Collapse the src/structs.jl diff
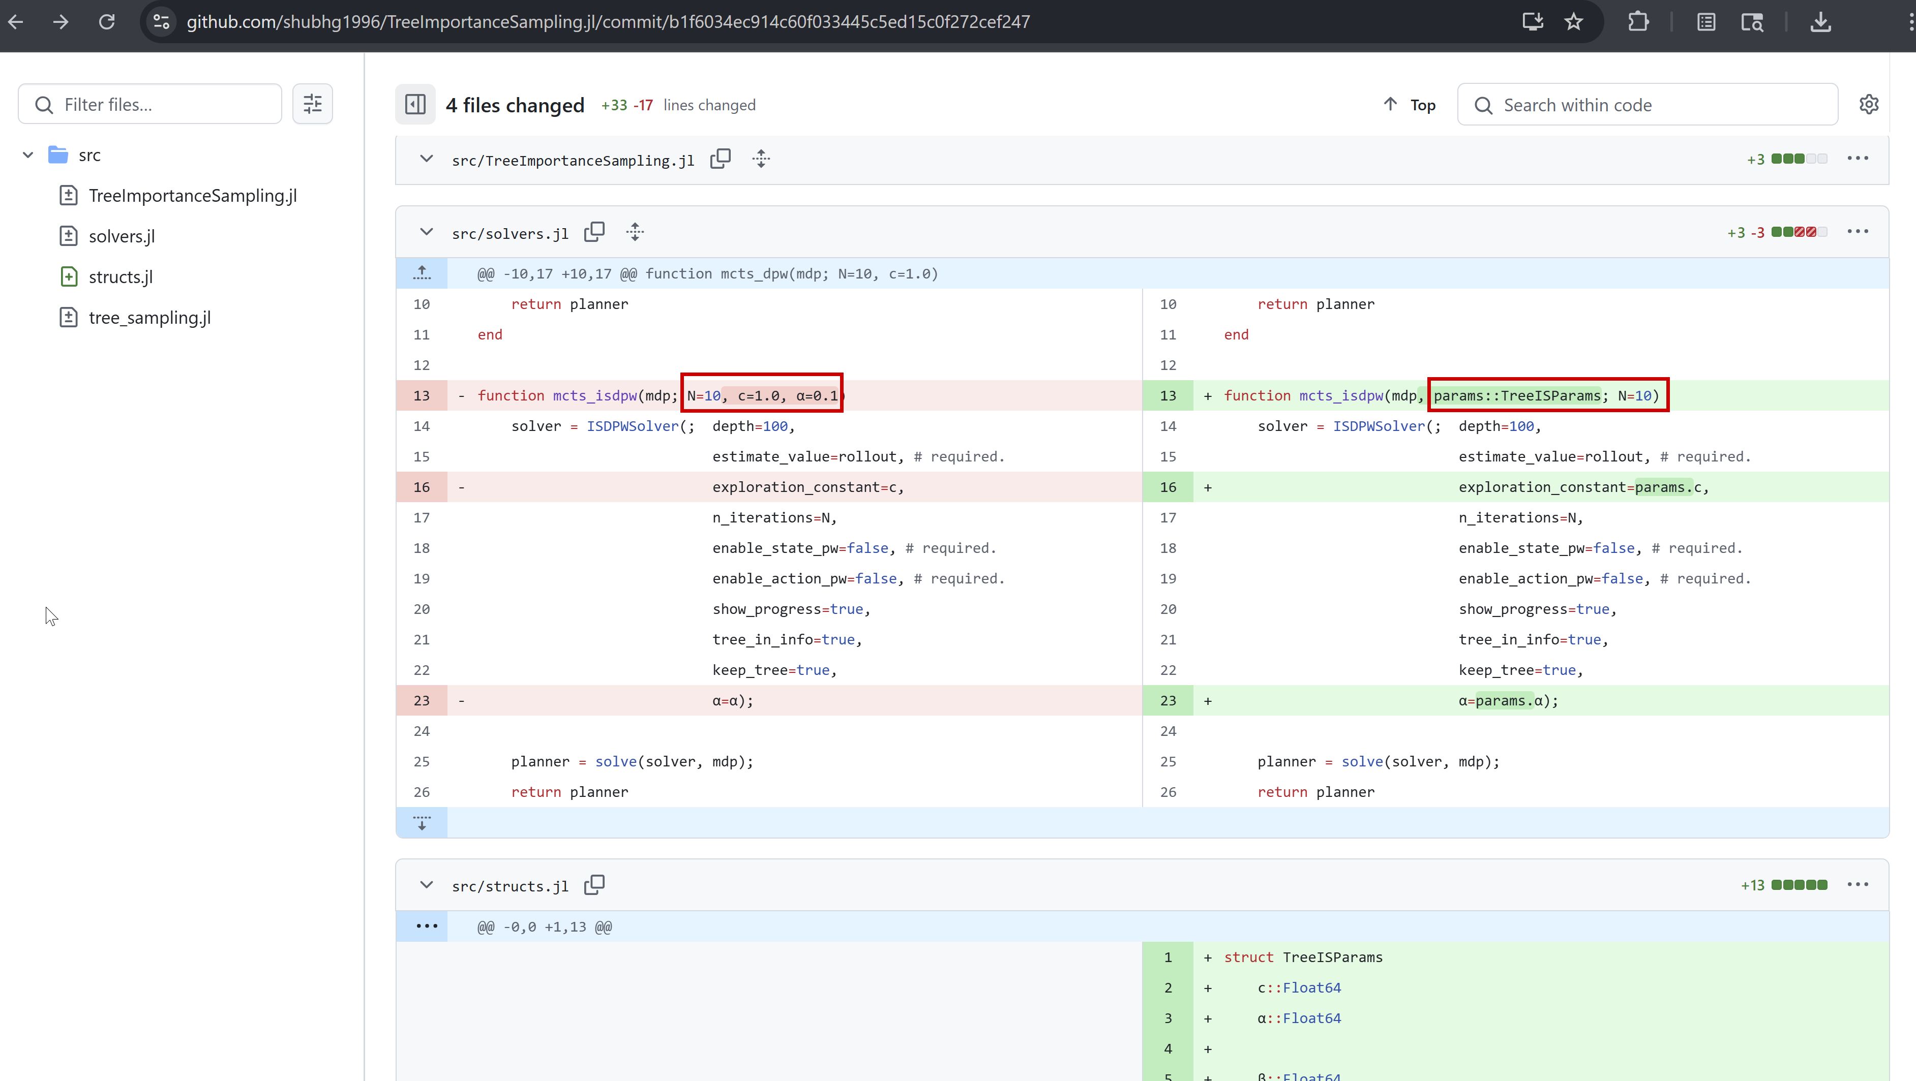The height and width of the screenshot is (1081, 1916). click(426, 885)
